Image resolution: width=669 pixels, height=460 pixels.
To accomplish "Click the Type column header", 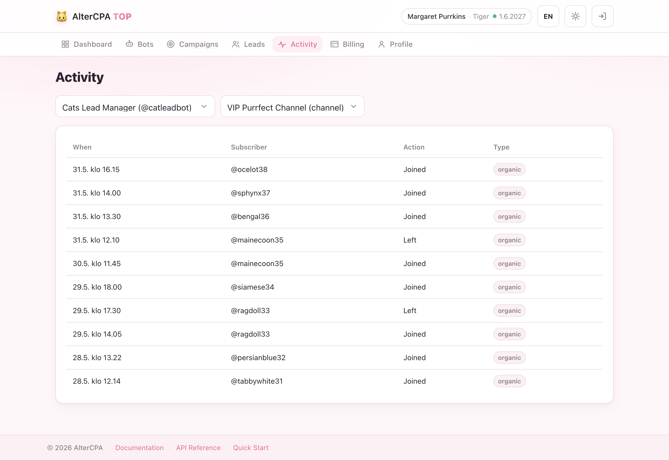I will point(501,147).
